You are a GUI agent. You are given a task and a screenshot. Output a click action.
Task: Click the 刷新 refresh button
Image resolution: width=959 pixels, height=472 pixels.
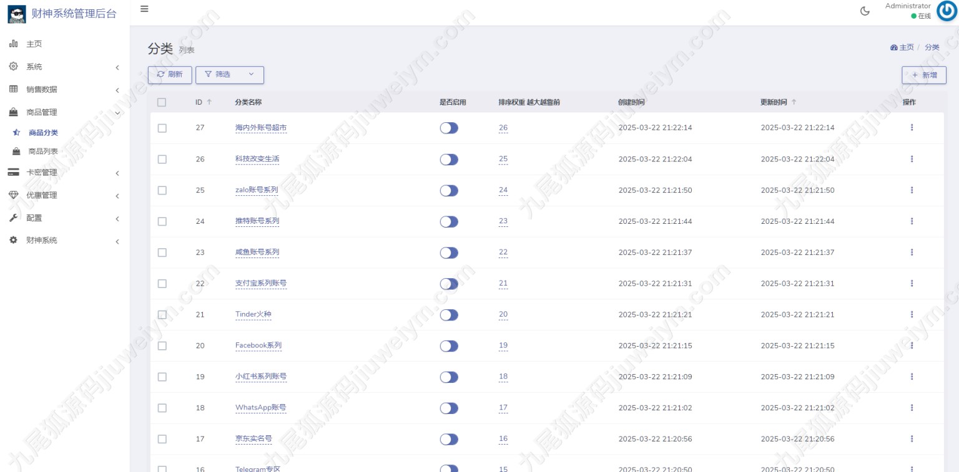(x=170, y=75)
